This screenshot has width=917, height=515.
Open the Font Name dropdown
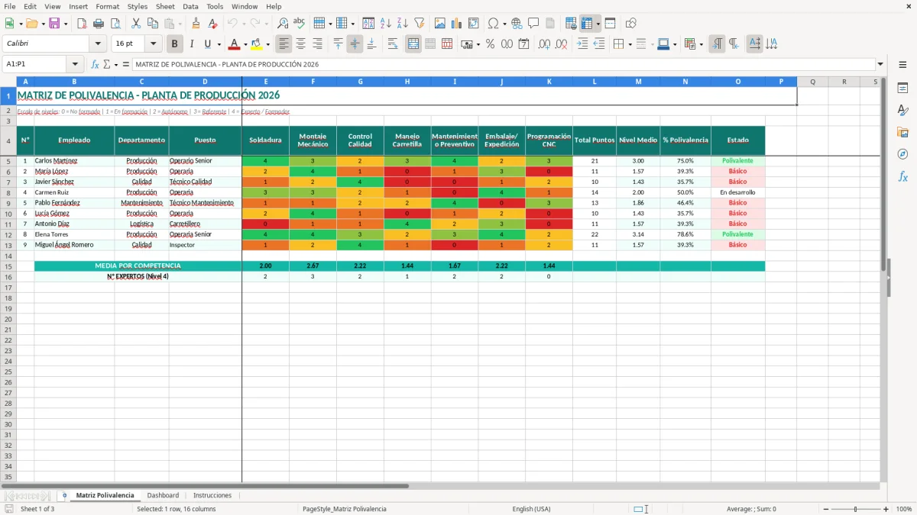coord(98,43)
